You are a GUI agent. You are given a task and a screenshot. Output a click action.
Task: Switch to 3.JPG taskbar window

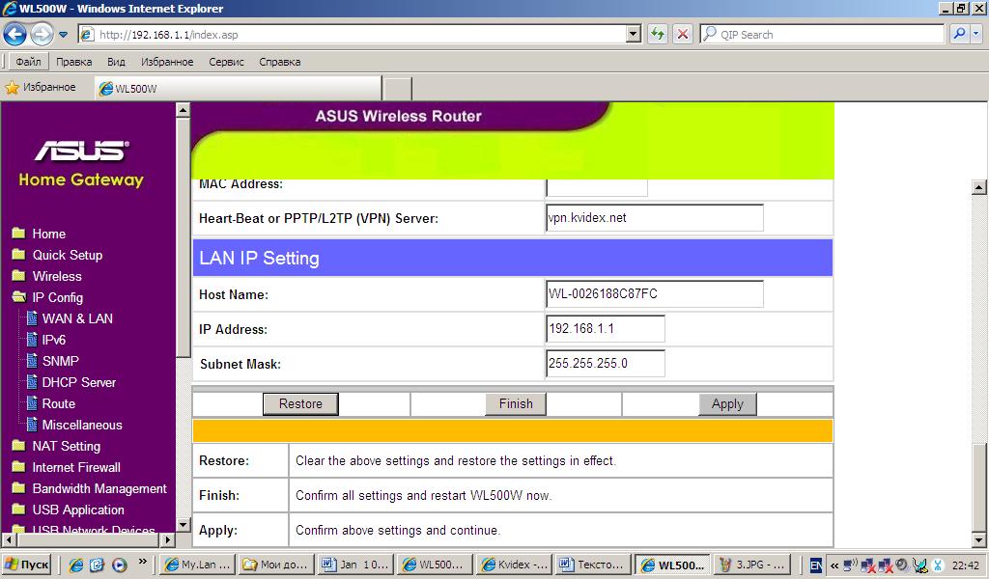[x=751, y=565]
